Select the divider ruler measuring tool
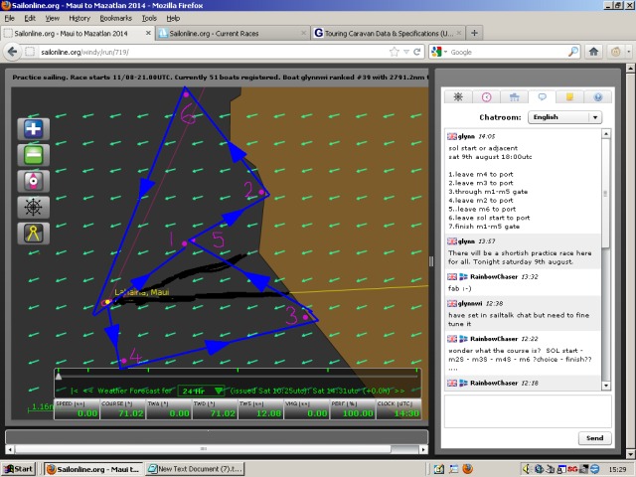 click(x=33, y=234)
